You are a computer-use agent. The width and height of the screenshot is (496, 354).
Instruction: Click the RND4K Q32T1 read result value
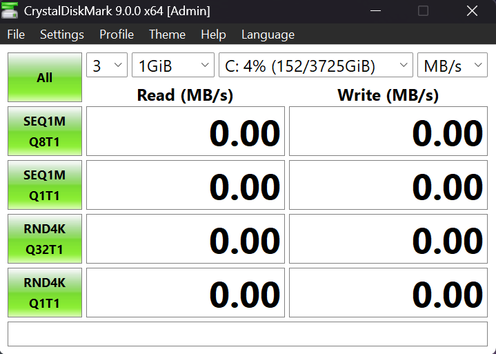186,239
